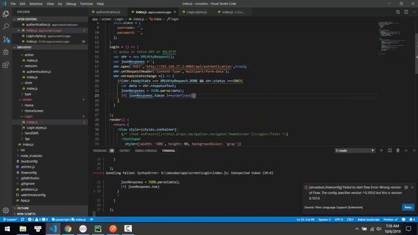418x235 pixels.
Task: Open the Windows Start menu
Action: (x=7, y=228)
